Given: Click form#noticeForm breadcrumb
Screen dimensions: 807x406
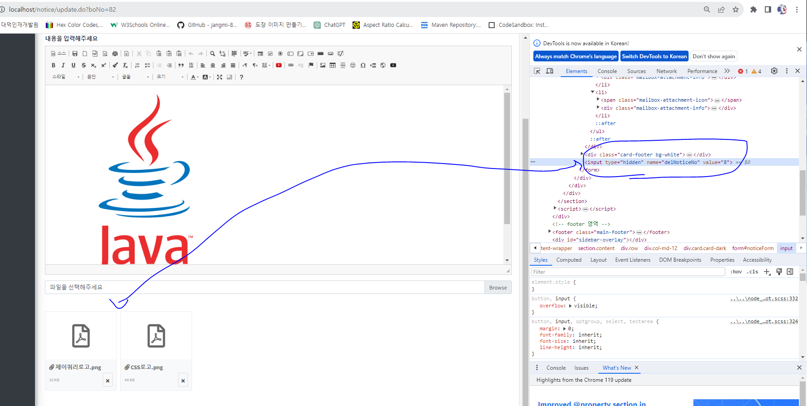Looking at the screenshot, I should (x=753, y=248).
